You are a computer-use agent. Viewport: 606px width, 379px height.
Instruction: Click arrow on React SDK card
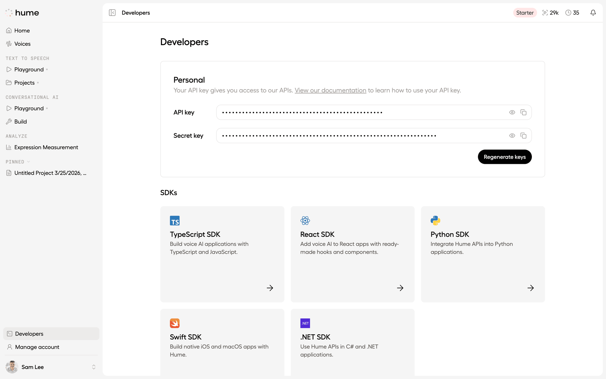point(400,288)
